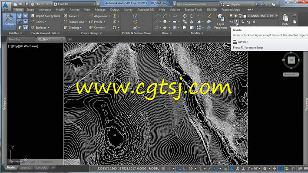The image size is (308, 173).
Task: Select the Scale tool in Modify panel
Action: [x=192, y=28]
